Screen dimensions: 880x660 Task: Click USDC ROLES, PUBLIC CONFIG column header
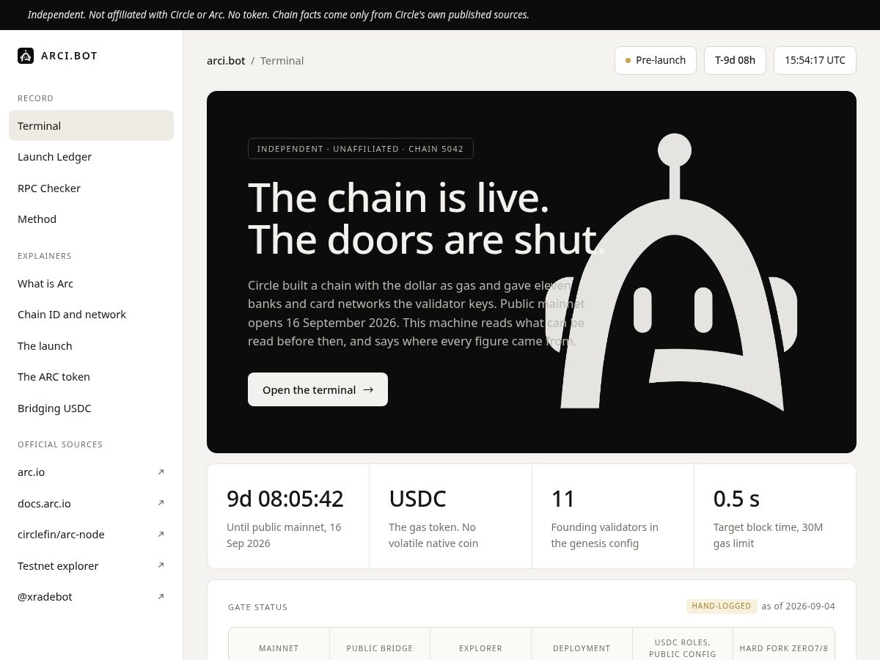[683, 648]
